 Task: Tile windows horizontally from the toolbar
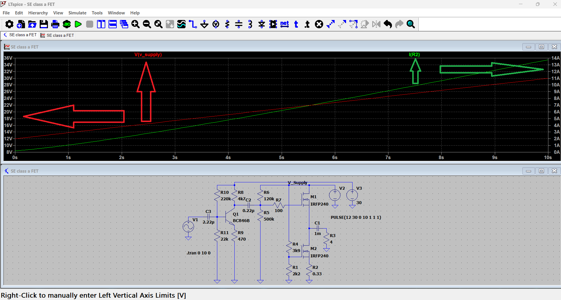coord(113,24)
